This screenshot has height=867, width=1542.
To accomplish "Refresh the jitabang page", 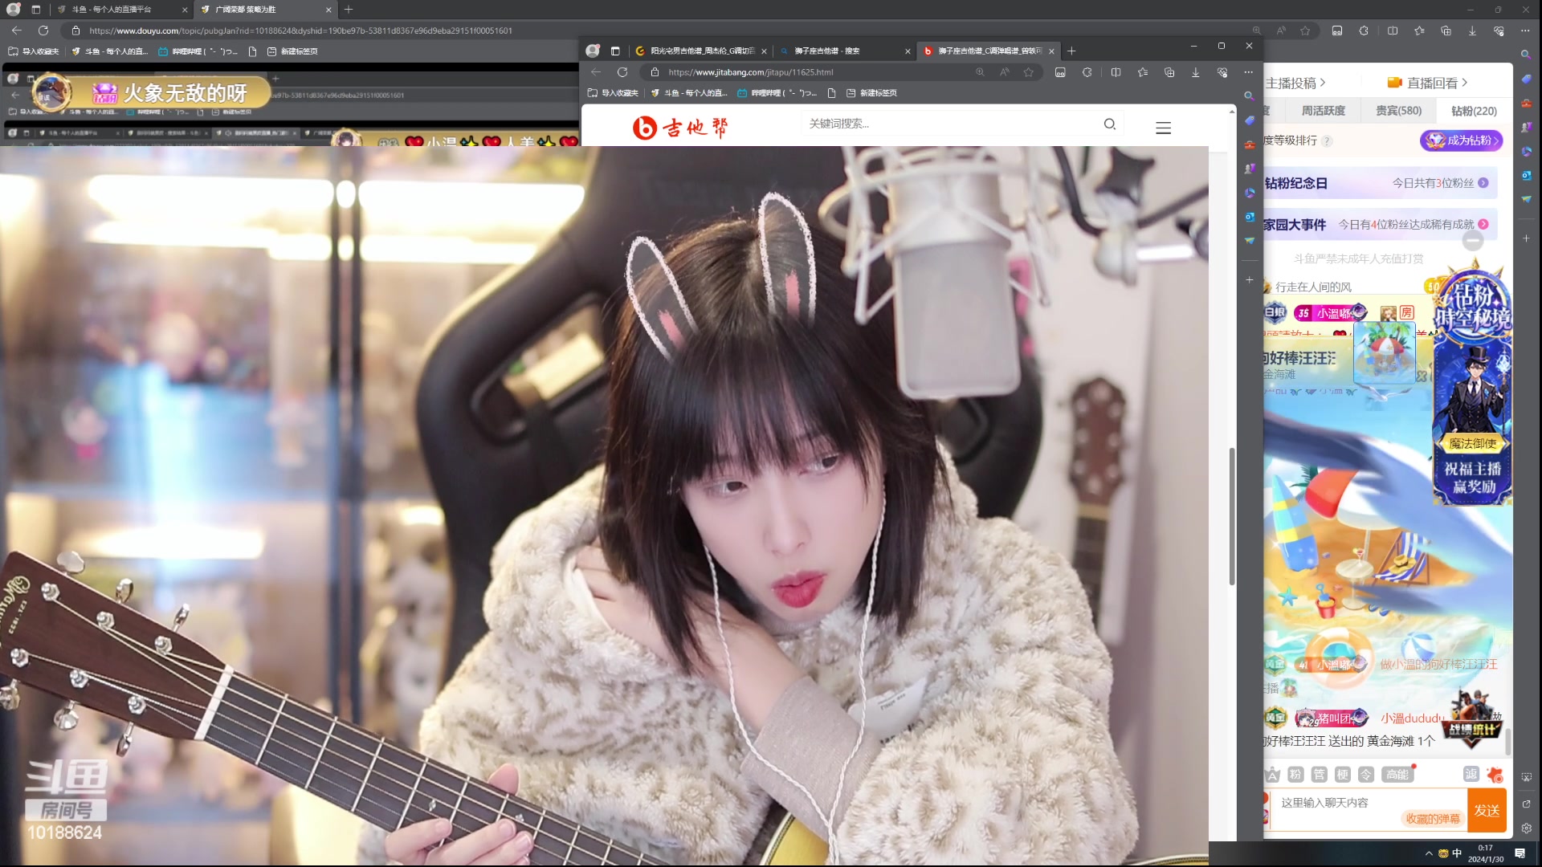I will point(622,72).
